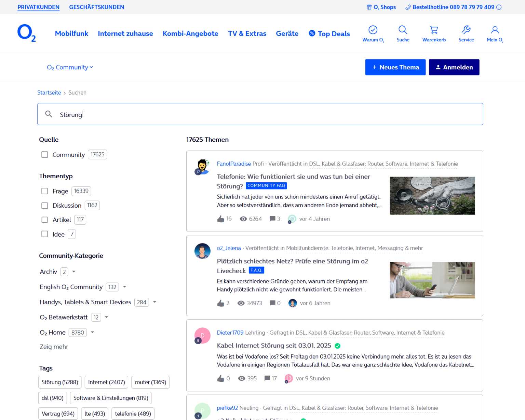Image resolution: width=525 pixels, height=420 pixels.
Task: Click the Warum O2 checkmark icon
Action: pos(373,30)
